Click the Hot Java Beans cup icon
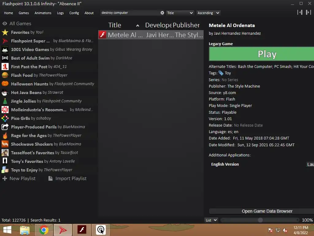Screen dimensions: 314x236 [5, 92]
